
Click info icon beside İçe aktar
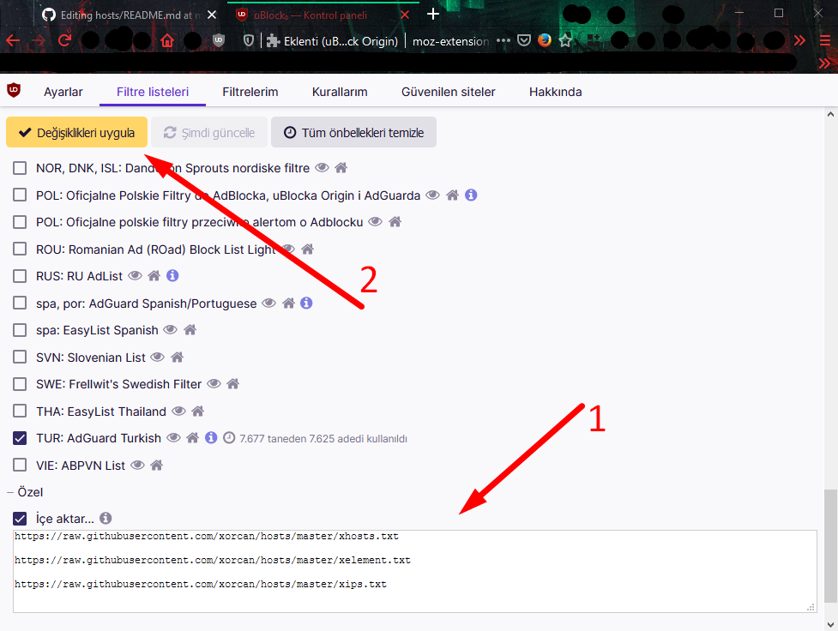coord(106,519)
